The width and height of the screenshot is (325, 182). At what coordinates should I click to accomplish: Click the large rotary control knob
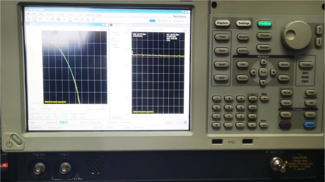coord(296,35)
